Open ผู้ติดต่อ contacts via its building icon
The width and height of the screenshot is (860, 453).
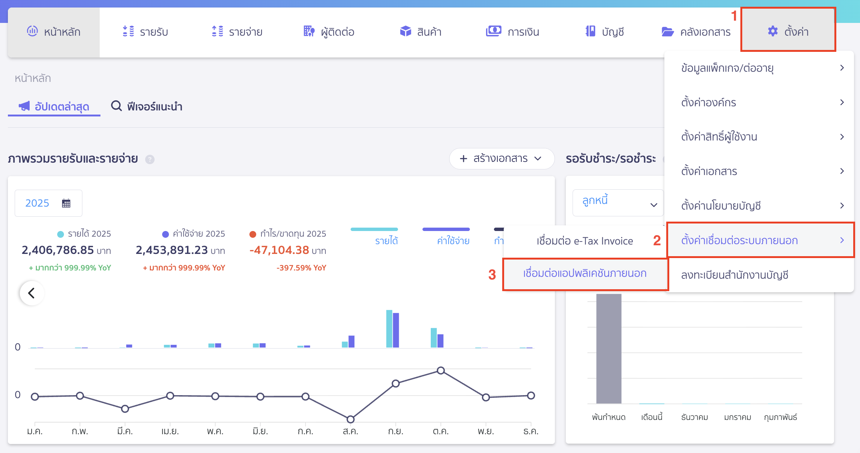point(308,32)
